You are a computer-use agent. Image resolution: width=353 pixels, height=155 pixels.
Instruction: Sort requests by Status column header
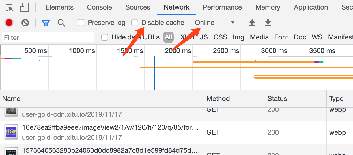coord(277,99)
